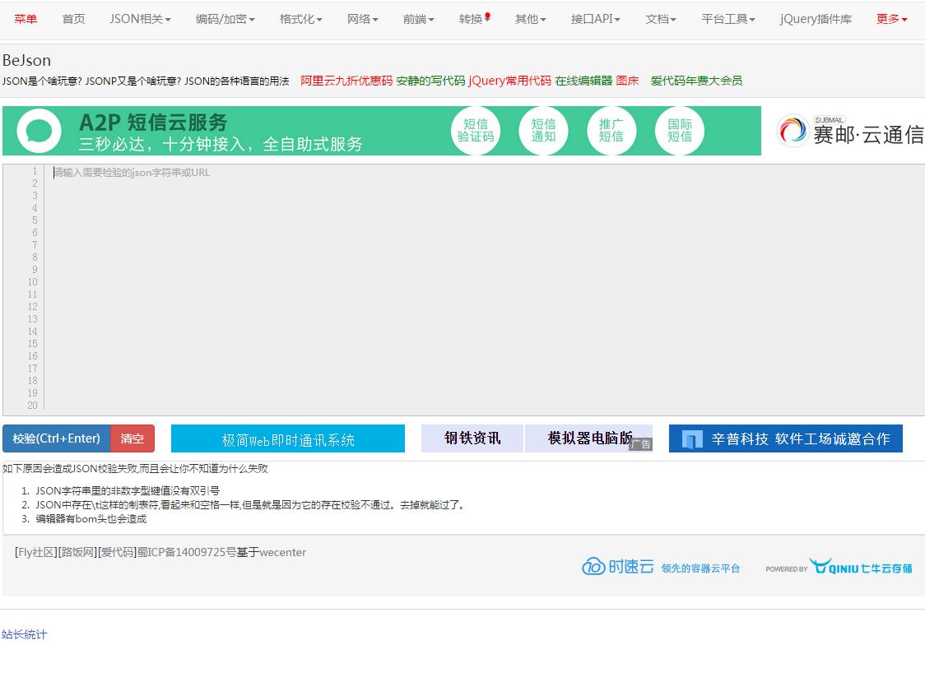Open the 编码/加密 dropdown
The height and width of the screenshot is (682, 925).
[x=225, y=19]
